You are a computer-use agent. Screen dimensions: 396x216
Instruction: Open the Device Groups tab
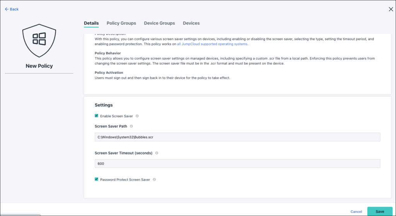pyautogui.click(x=159, y=23)
